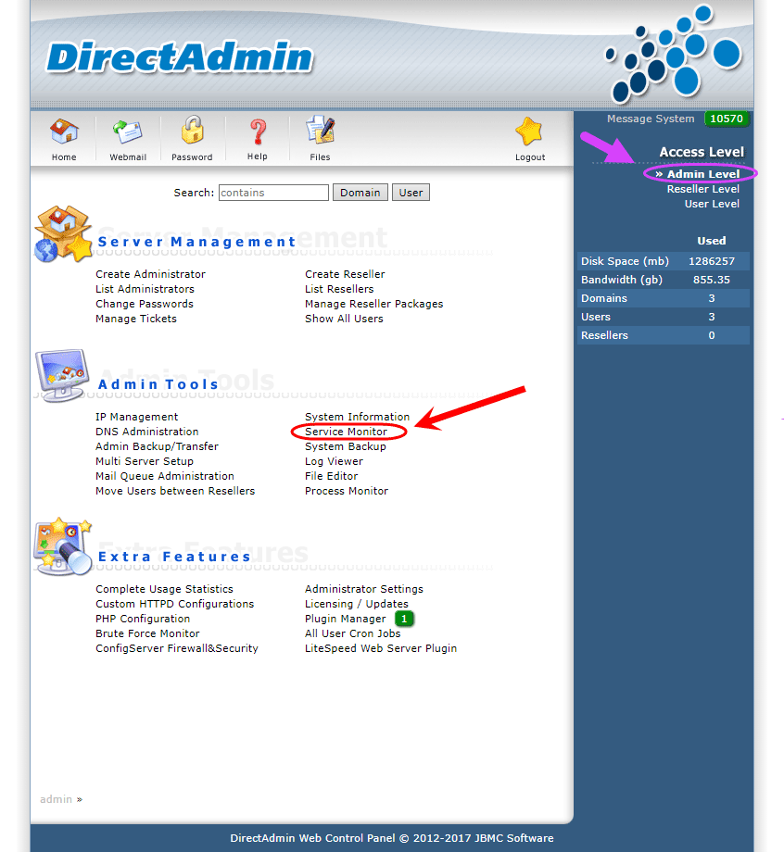This screenshot has height=852, width=784.
Task: Click the Server Management box icon
Action: (63, 233)
